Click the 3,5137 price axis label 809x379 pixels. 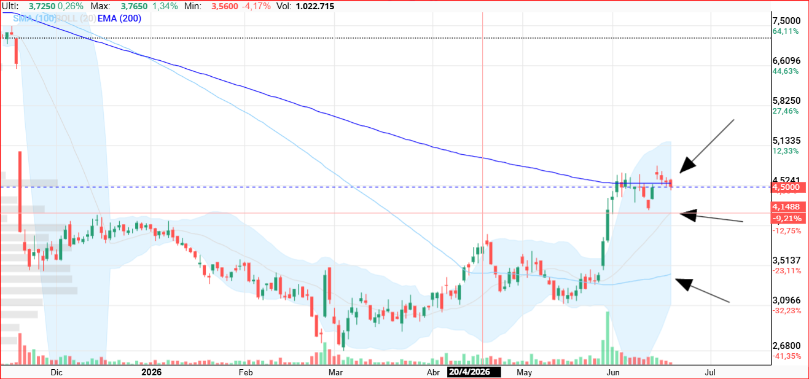click(x=786, y=260)
